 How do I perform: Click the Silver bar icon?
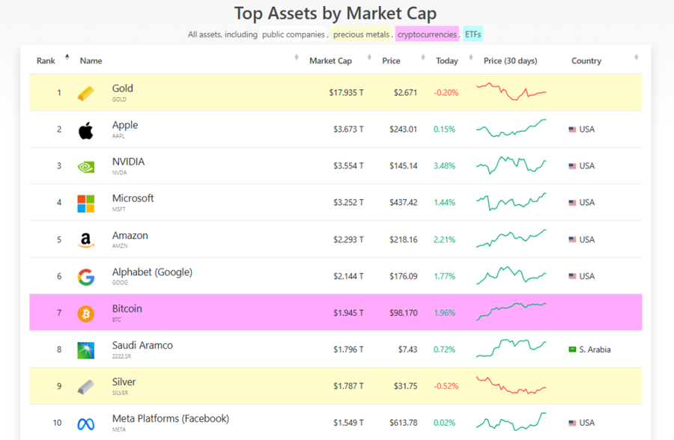click(85, 387)
